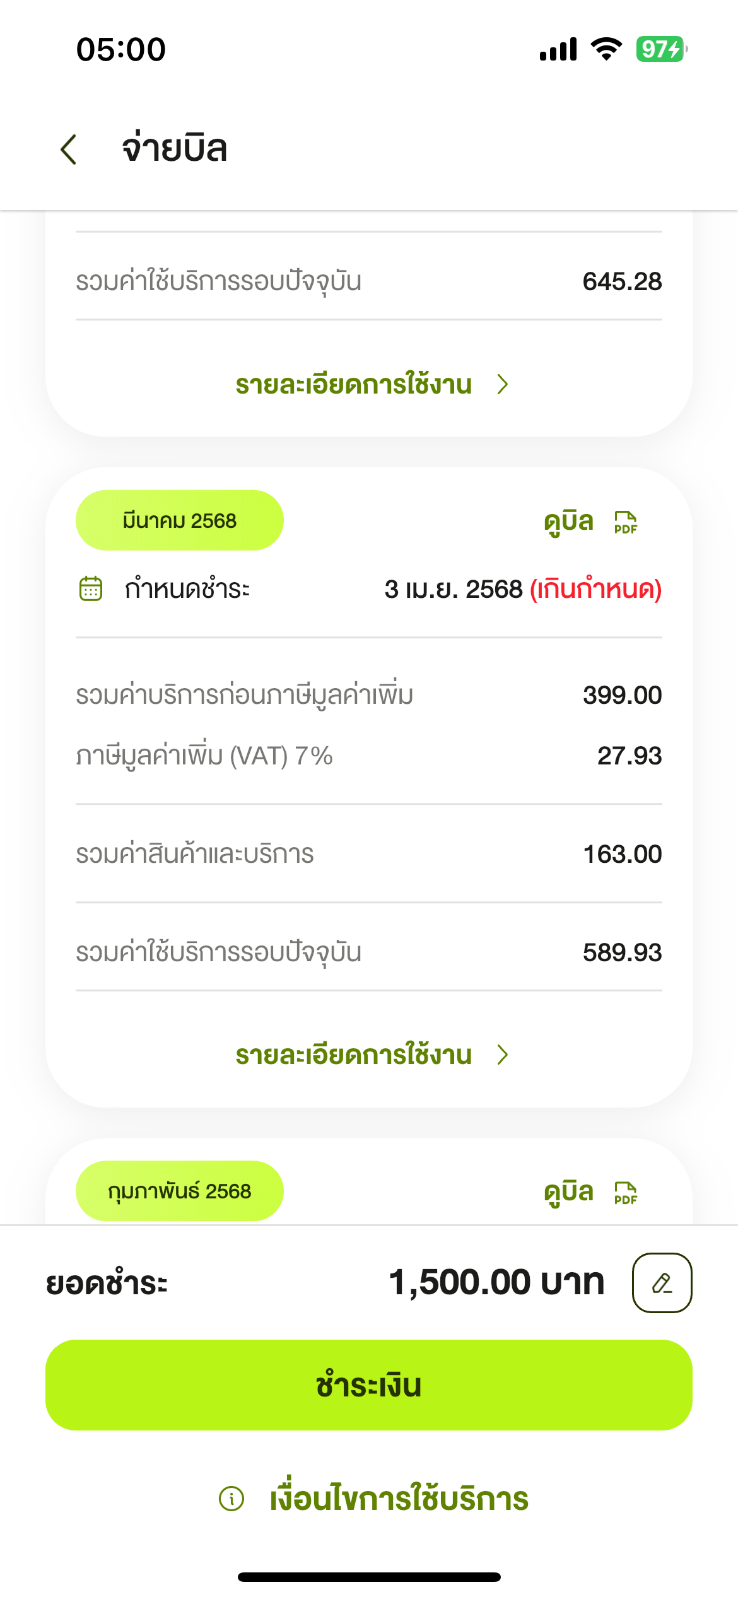The height and width of the screenshot is (1597, 738).
Task: Expand usage details chevron in มีนาคม 2568 card
Action: (503, 1055)
